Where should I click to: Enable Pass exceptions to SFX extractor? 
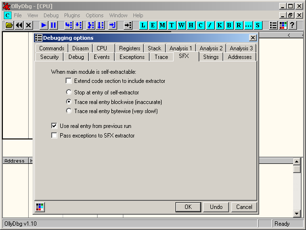pos(55,136)
